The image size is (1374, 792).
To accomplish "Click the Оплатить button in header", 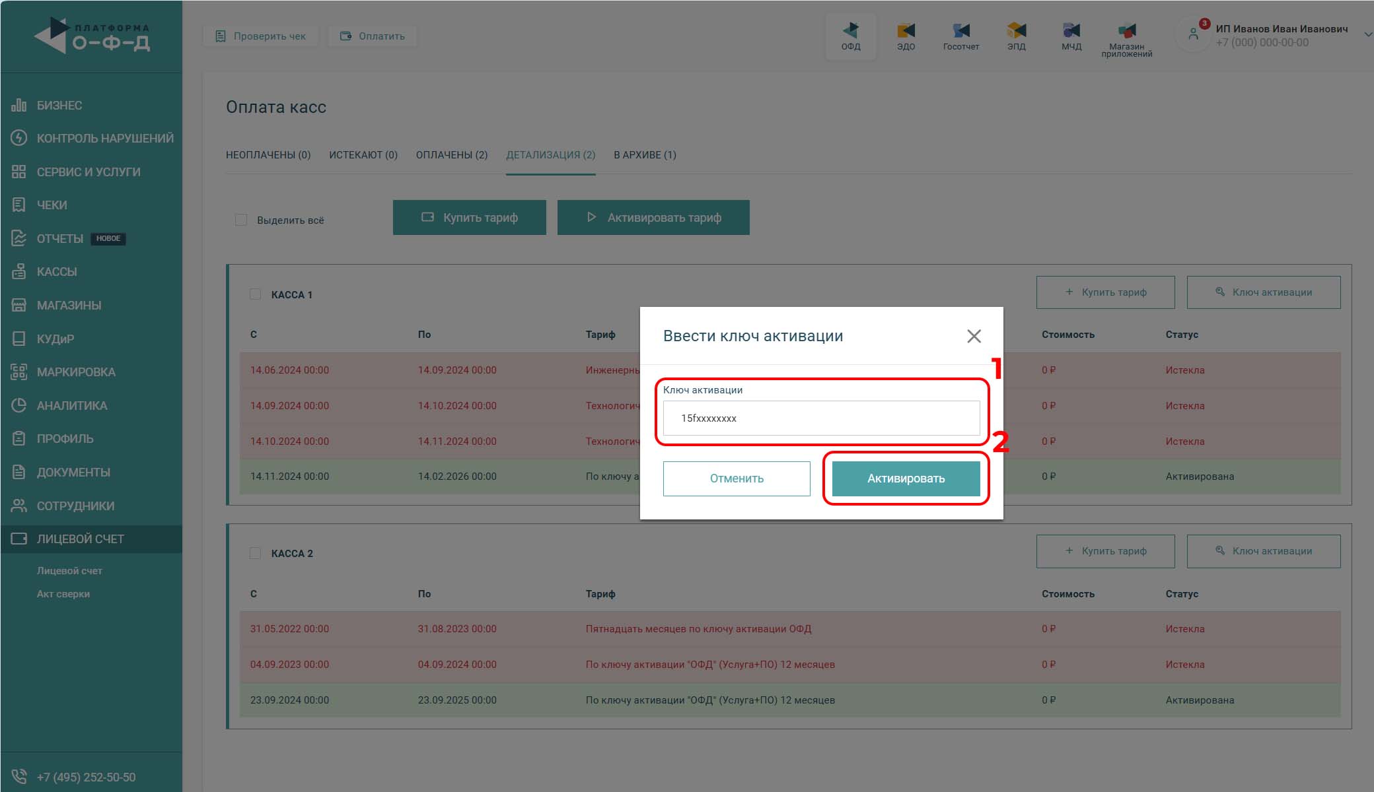I will [x=373, y=36].
